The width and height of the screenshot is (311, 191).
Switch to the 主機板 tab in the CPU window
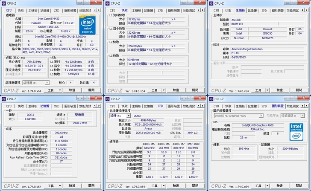(x=33, y=11)
